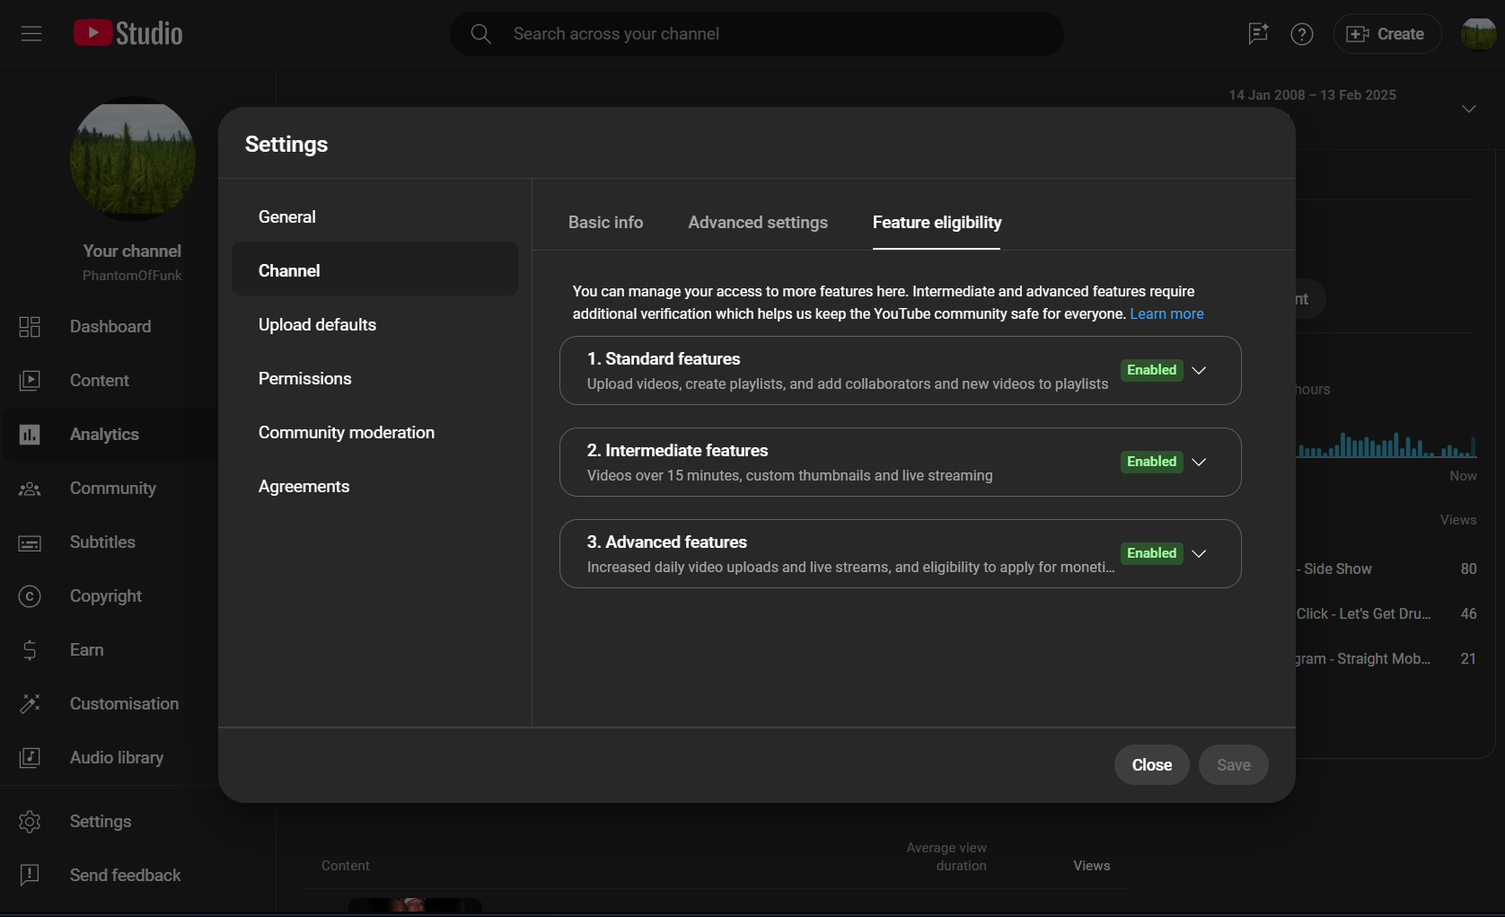Screen dimensions: 1505x917
Task: Open the date range dropdown arrow
Action: click(x=1469, y=109)
